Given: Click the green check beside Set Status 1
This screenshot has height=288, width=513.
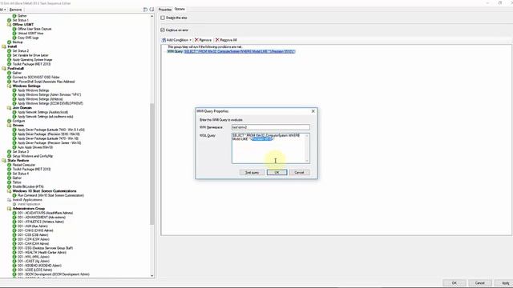Looking at the screenshot, I should pyautogui.click(x=9, y=20).
